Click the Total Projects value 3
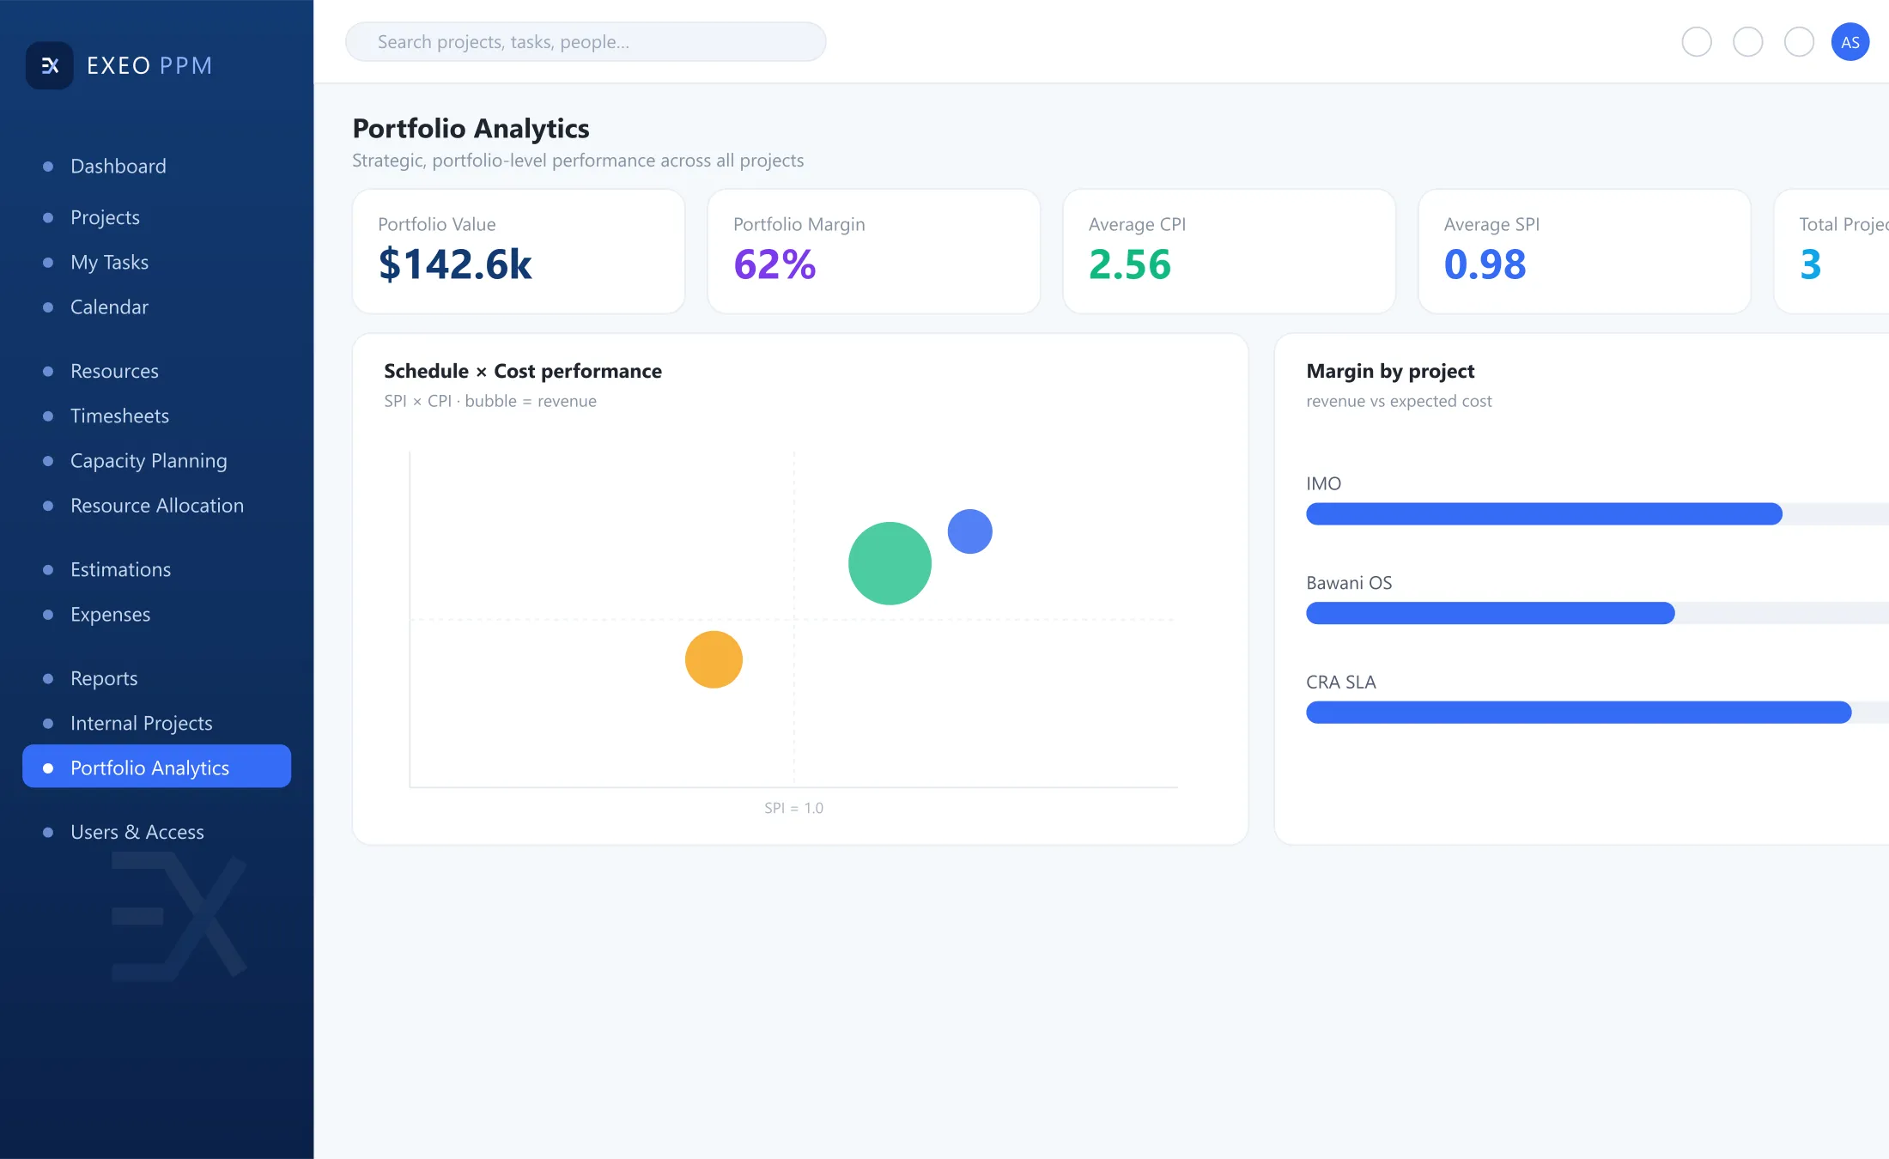This screenshot has height=1159, width=1889. [1810, 264]
